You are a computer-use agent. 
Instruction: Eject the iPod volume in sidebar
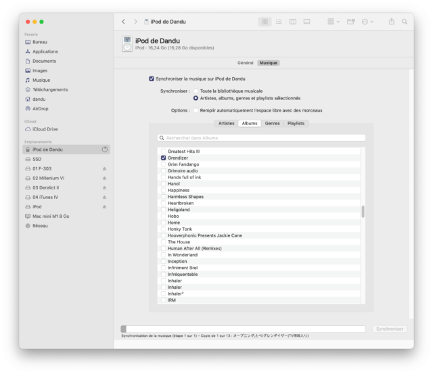pos(104,207)
